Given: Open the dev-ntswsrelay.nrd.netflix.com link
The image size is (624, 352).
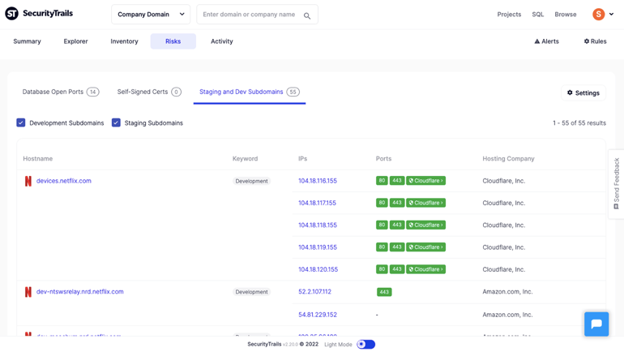Looking at the screenshot, I should point(80,291).
